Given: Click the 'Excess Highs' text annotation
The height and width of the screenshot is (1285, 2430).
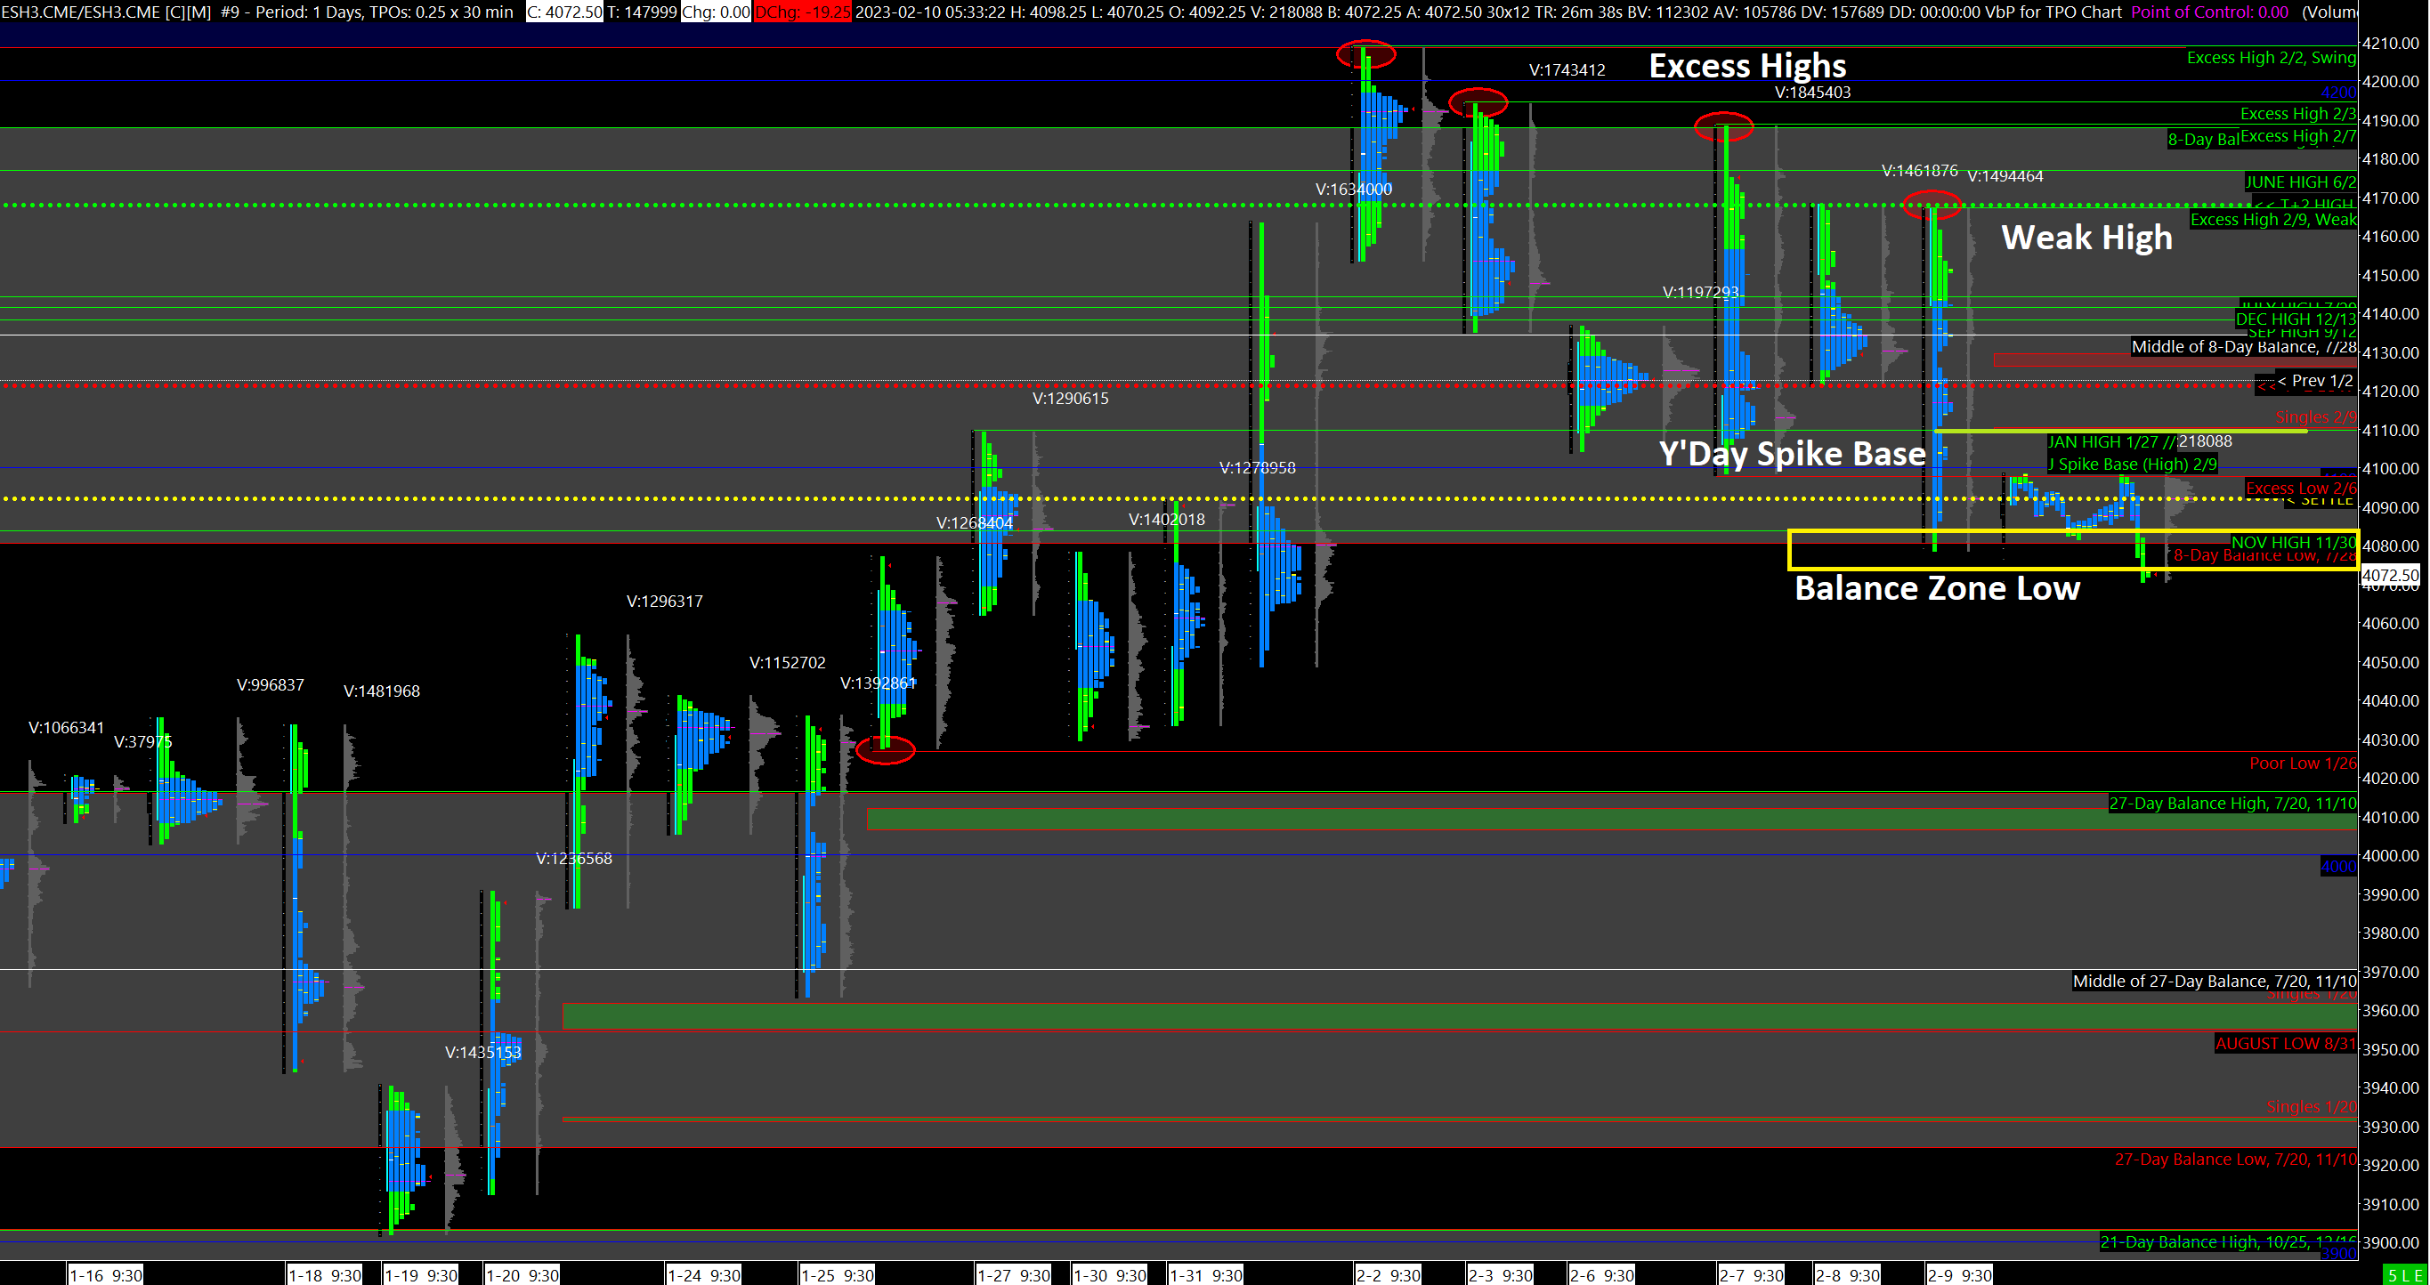Looking at the screenshot, I should pyautogui.click(x=1747, y=66).
